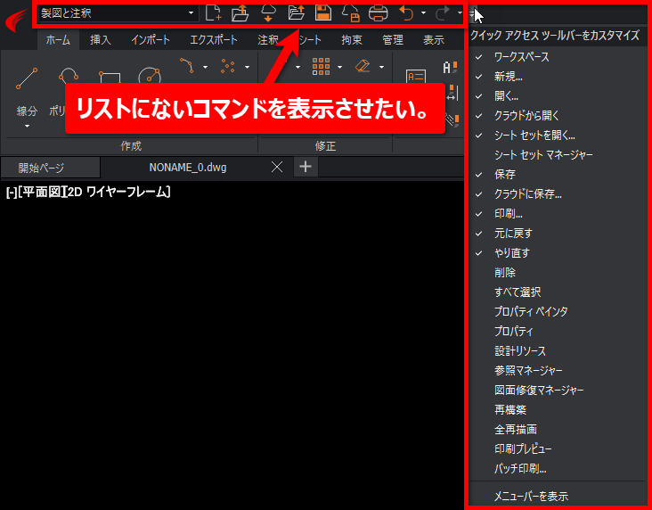
Task: Enable 設計リソース in customize menu
Action: click(x=558, y=350)
